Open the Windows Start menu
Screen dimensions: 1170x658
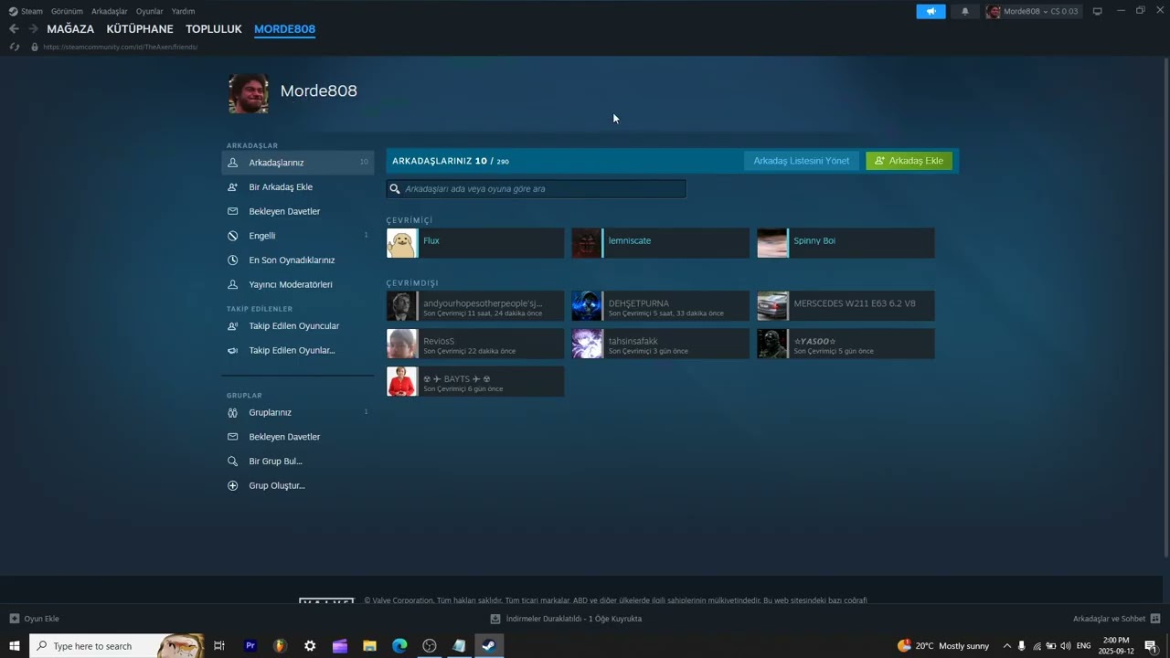point(15,646)
